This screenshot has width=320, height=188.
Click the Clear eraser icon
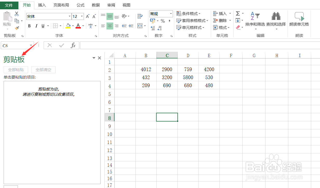click(238, 27)
